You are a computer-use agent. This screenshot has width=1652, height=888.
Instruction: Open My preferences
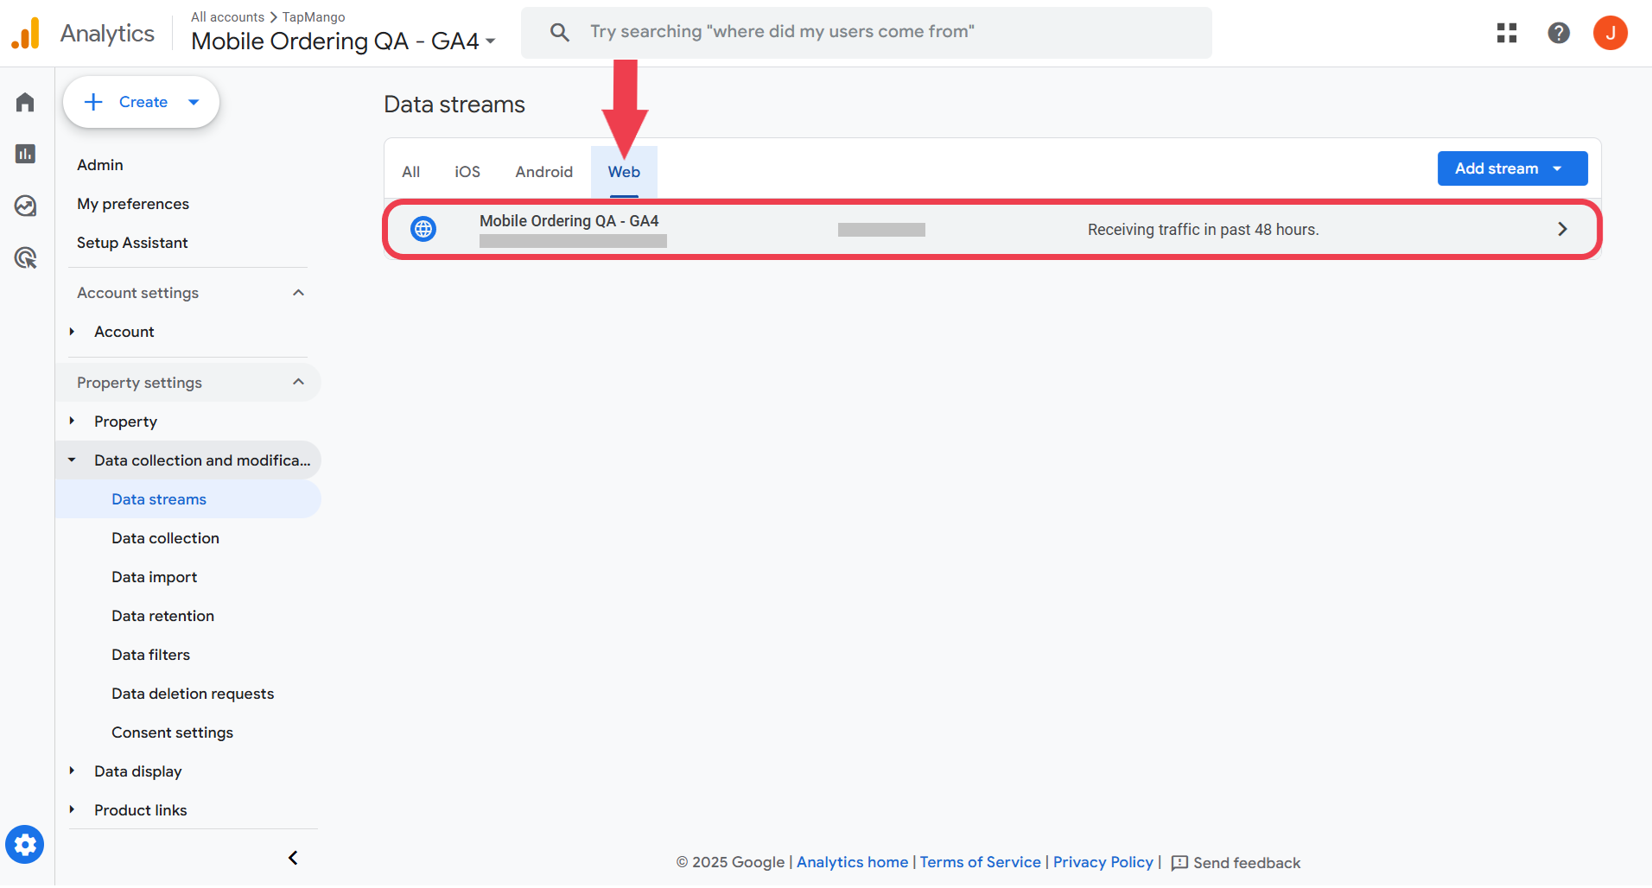133,204
